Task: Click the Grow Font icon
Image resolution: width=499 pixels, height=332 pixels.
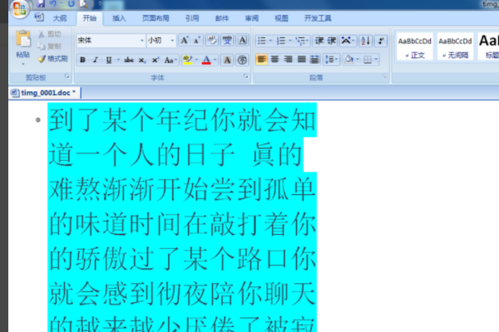Action: pos(185,41)
